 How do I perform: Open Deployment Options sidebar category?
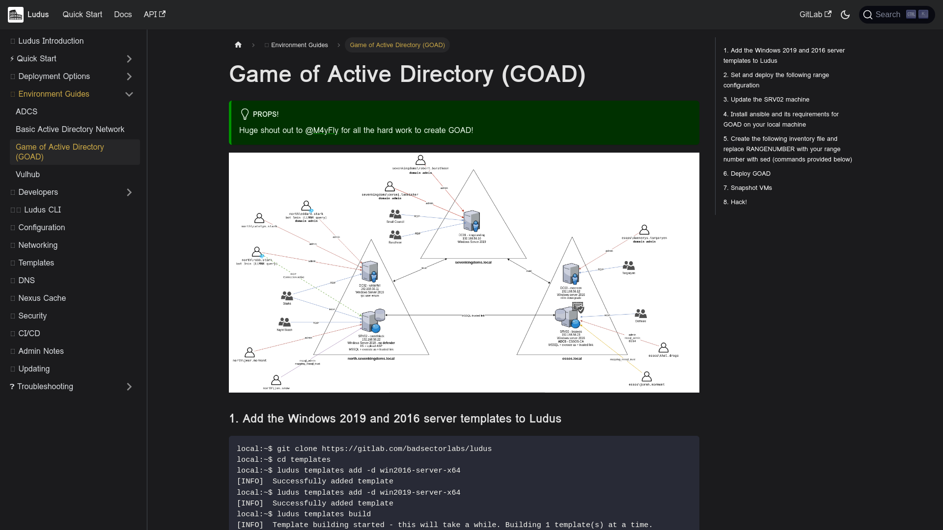coord(64,77)
